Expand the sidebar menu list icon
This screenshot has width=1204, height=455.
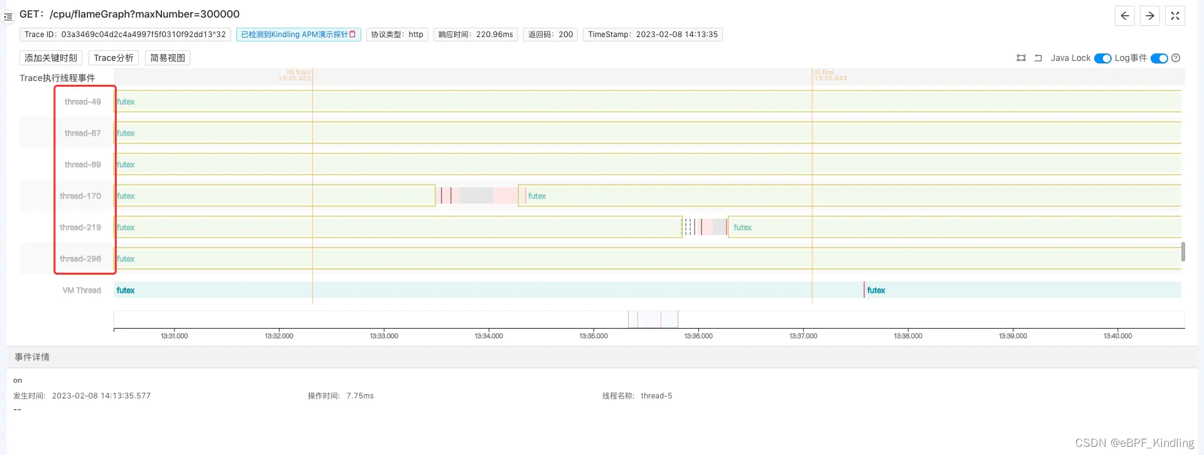(8, 17)
